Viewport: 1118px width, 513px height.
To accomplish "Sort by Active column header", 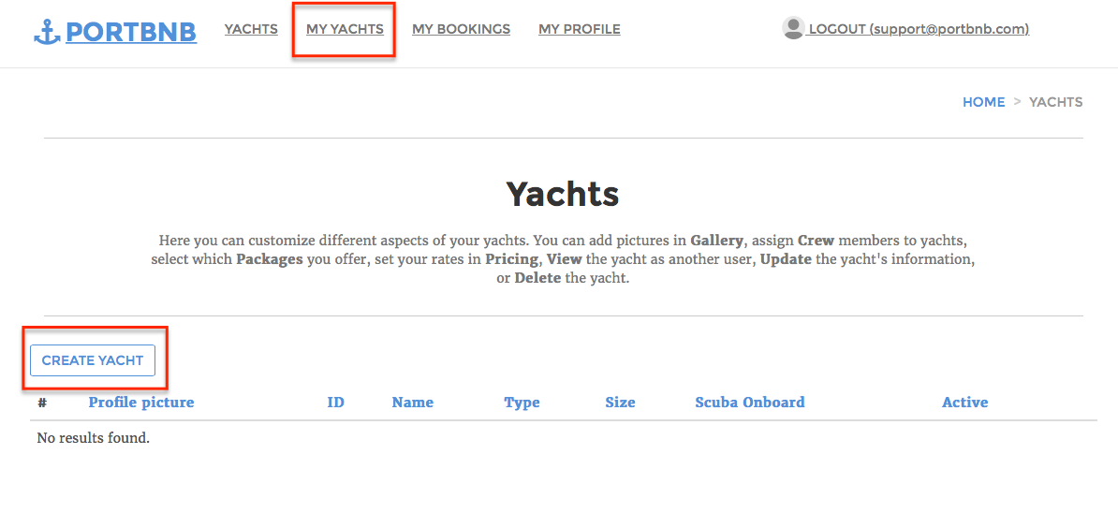I will [964, 403].
